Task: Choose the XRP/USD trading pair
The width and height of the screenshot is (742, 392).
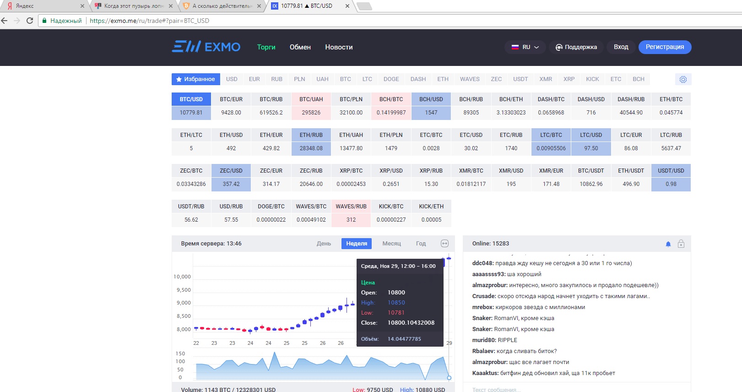Action: [x=391, y=178]
